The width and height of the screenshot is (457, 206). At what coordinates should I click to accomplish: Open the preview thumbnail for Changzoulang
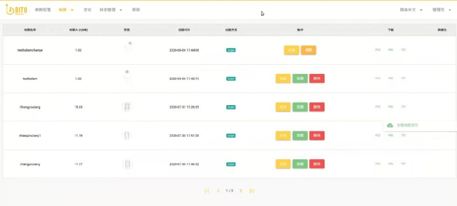(127, 107)
